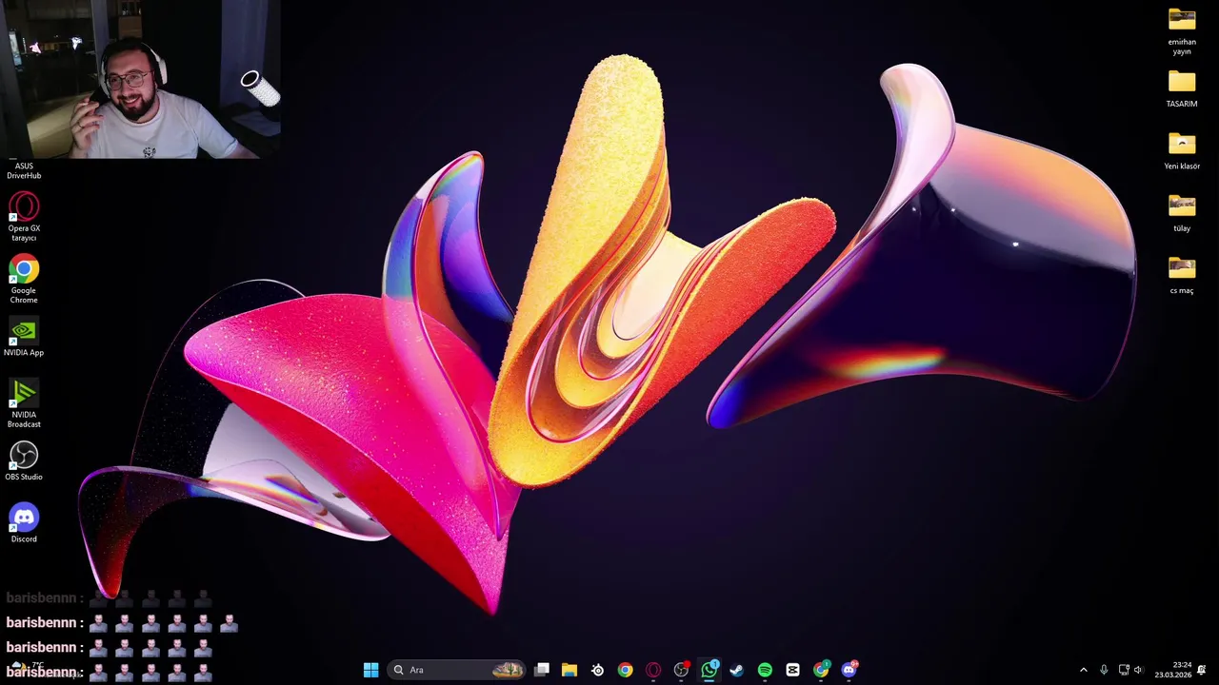Click the Ara search box in taskbar
The width and height of the screenshot is (1219, 685).
(x=458, y=670)
